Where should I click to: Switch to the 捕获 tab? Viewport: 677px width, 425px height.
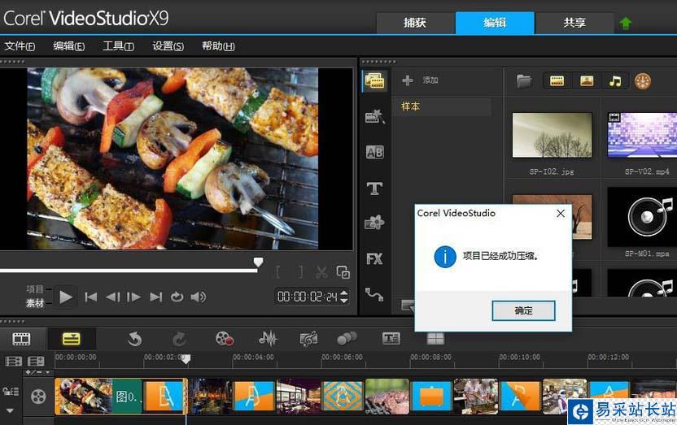pos(415,23)
